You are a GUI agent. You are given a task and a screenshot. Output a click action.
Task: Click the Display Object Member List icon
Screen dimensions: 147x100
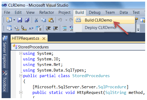pos(9,28)
